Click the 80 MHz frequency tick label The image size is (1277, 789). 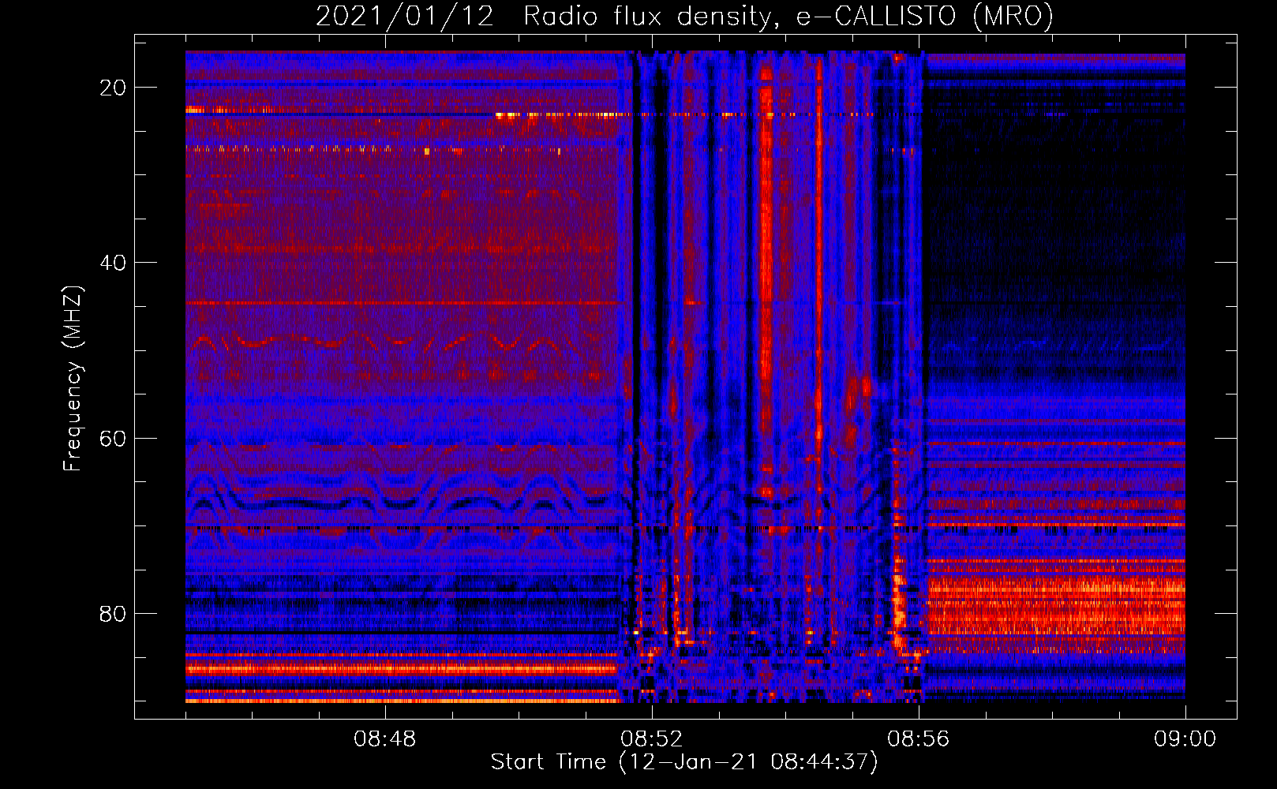coord(114,614)
